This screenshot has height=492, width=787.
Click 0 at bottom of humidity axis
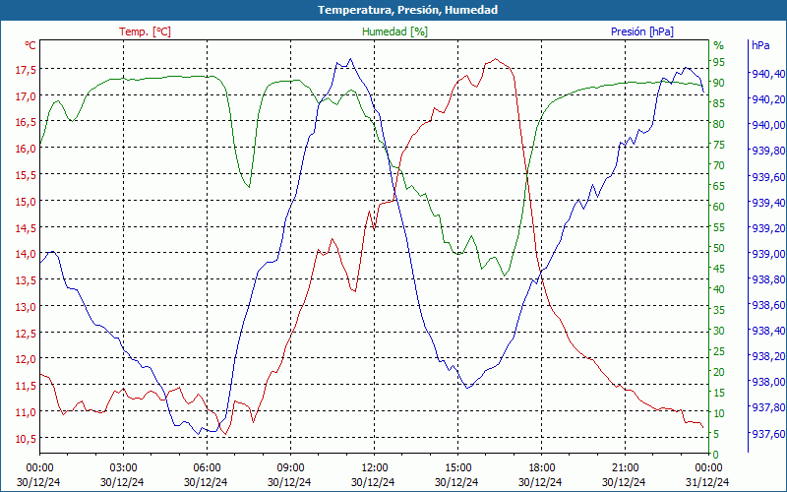(x=716, y=455)
